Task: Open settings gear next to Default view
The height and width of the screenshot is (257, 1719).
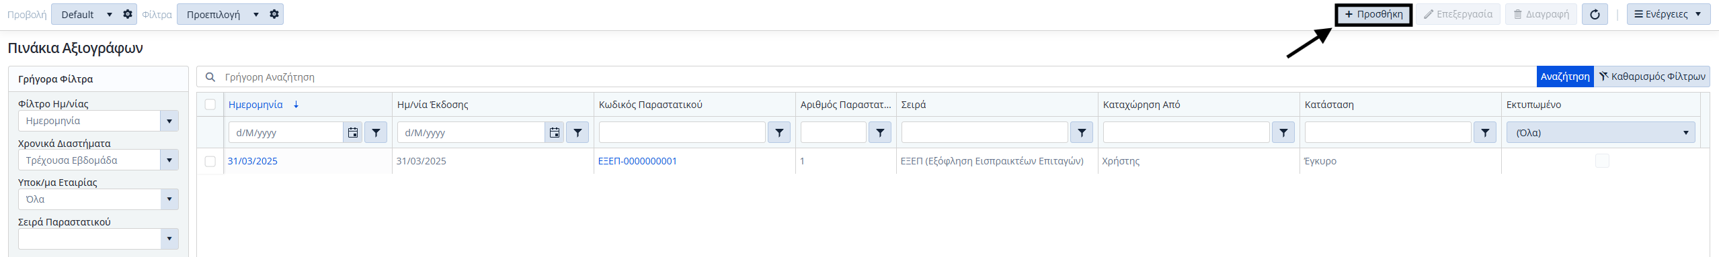Action: (x=128, y=14)
